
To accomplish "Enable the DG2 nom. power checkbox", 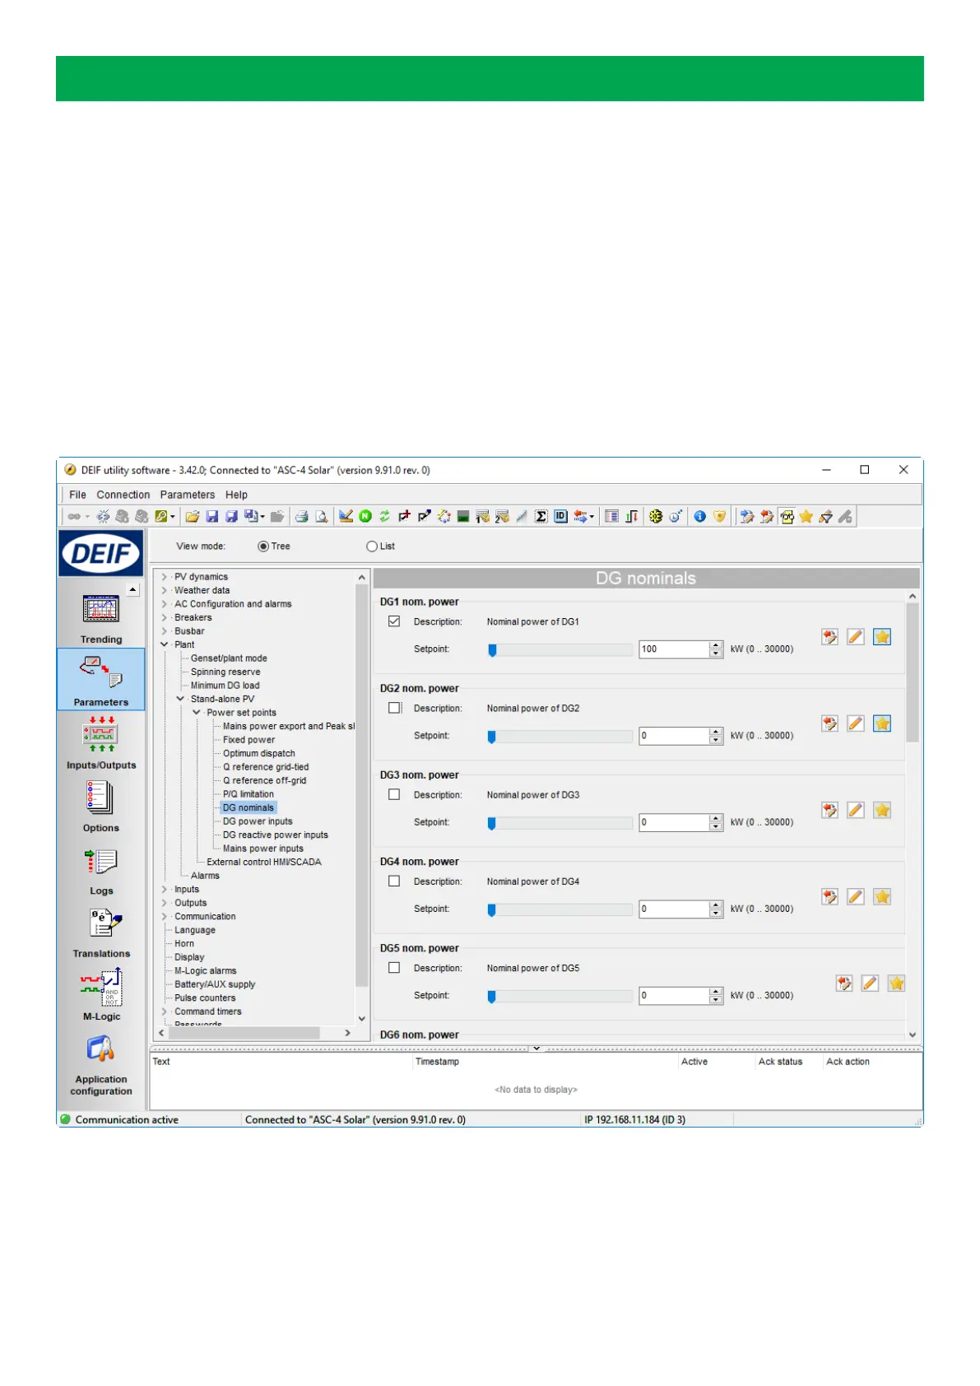I will coord(394,708).
